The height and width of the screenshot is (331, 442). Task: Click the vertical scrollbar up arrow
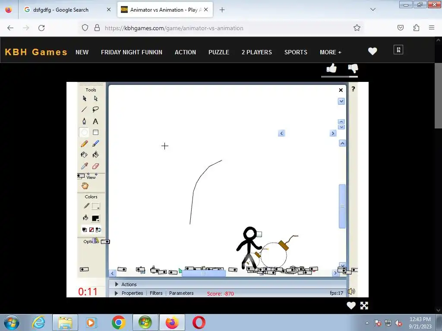coord(342,143)
